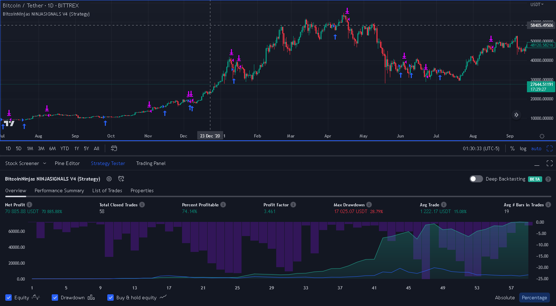The image size is (556, 306).
Task: Select the Overview tab
Action: (16, 190)
